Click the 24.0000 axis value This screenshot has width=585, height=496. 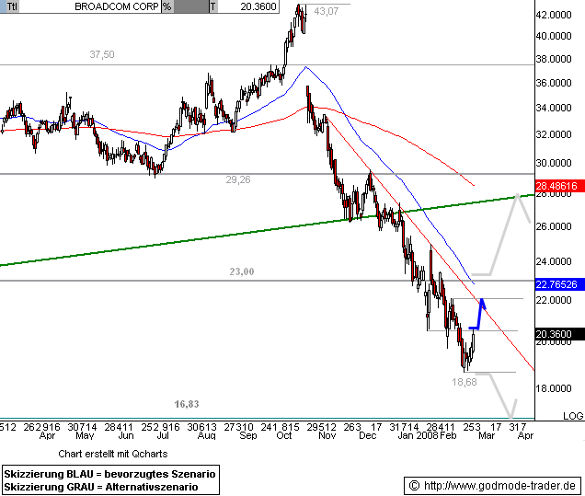point(554,261)
